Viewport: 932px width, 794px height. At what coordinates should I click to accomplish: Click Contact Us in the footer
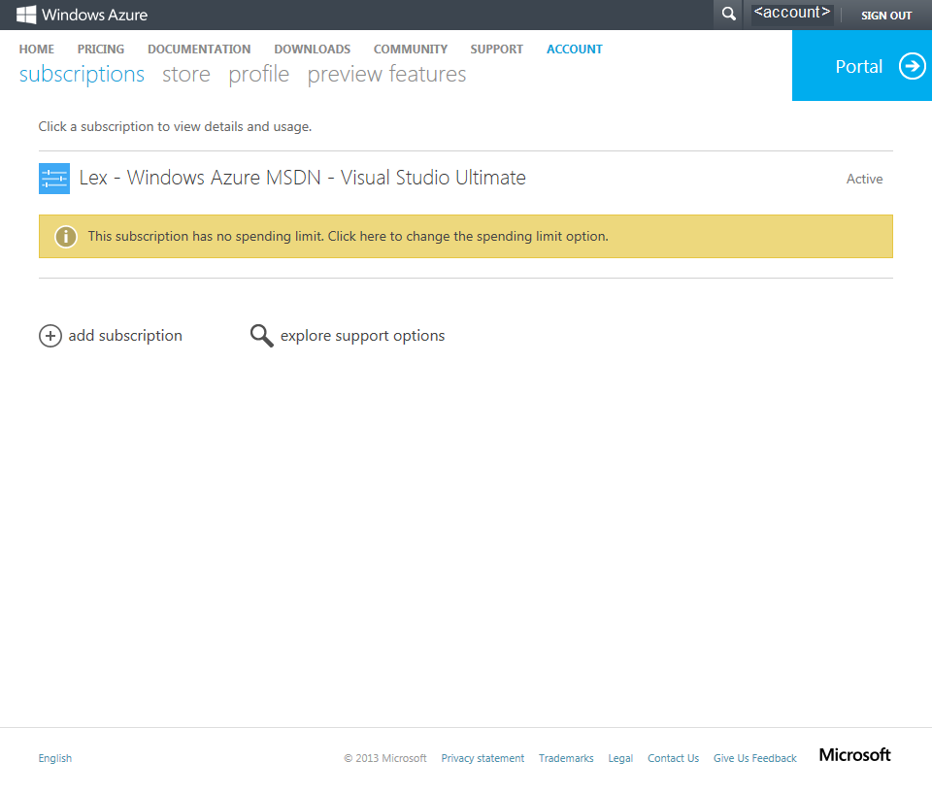(x=673, y=758)
